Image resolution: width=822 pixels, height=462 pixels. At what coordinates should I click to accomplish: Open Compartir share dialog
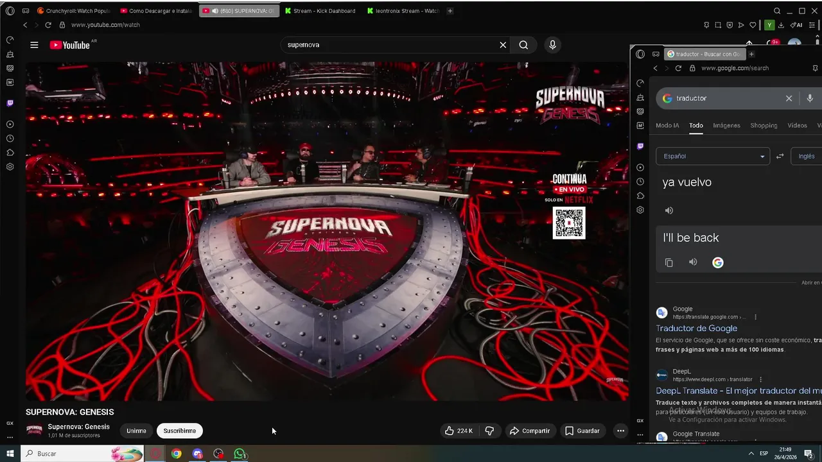[530, 431]
